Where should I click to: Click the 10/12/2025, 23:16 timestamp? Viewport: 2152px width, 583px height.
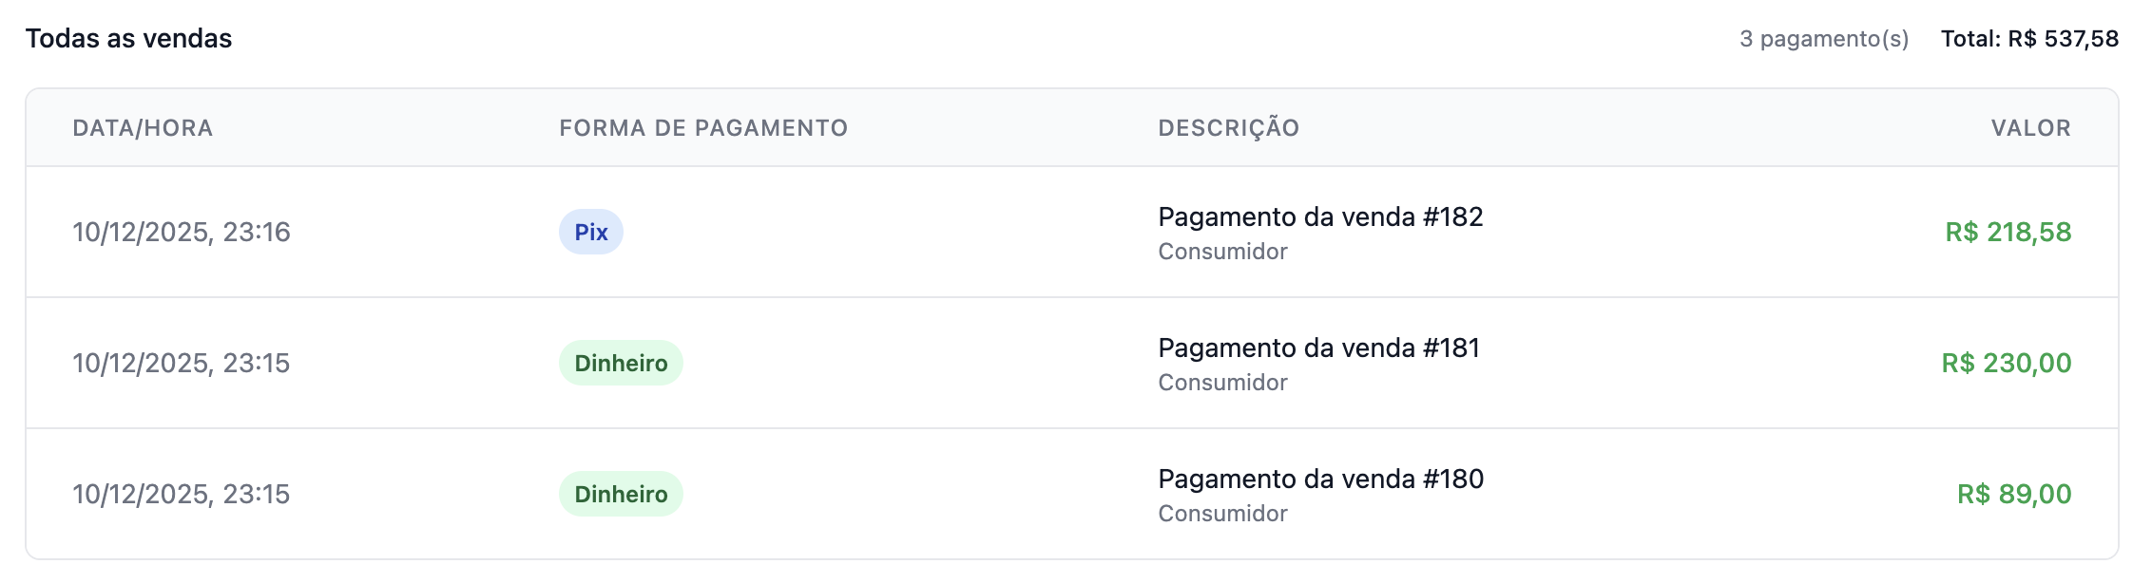point(182,232)
